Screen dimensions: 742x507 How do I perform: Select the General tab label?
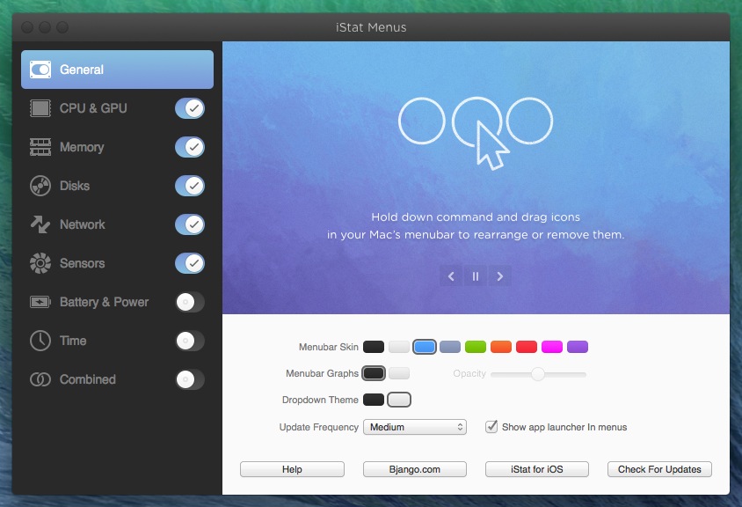tap(82, 70)
